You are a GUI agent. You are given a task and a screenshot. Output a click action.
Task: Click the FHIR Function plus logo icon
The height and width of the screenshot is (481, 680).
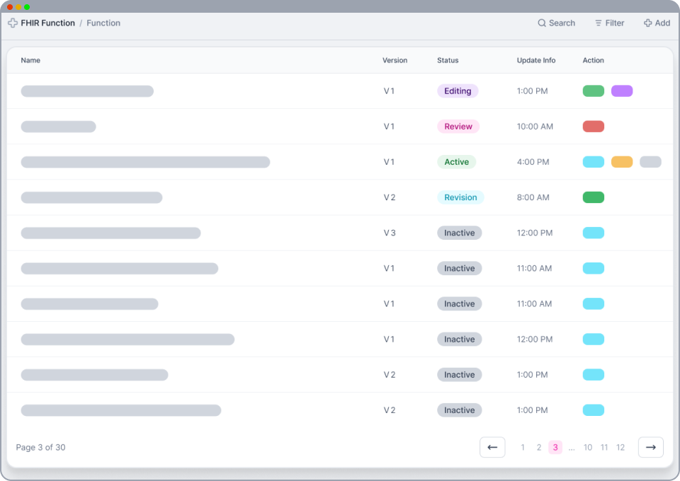(13, 23)
